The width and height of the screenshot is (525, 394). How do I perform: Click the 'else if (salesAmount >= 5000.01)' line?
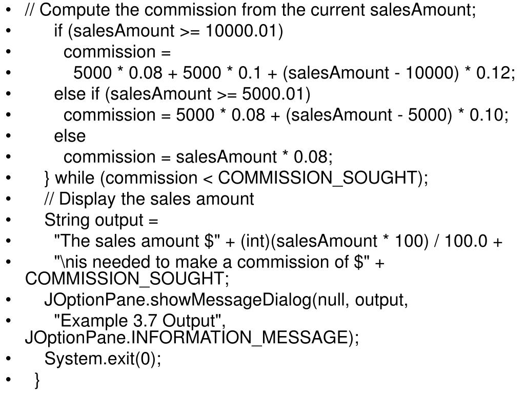182,94
